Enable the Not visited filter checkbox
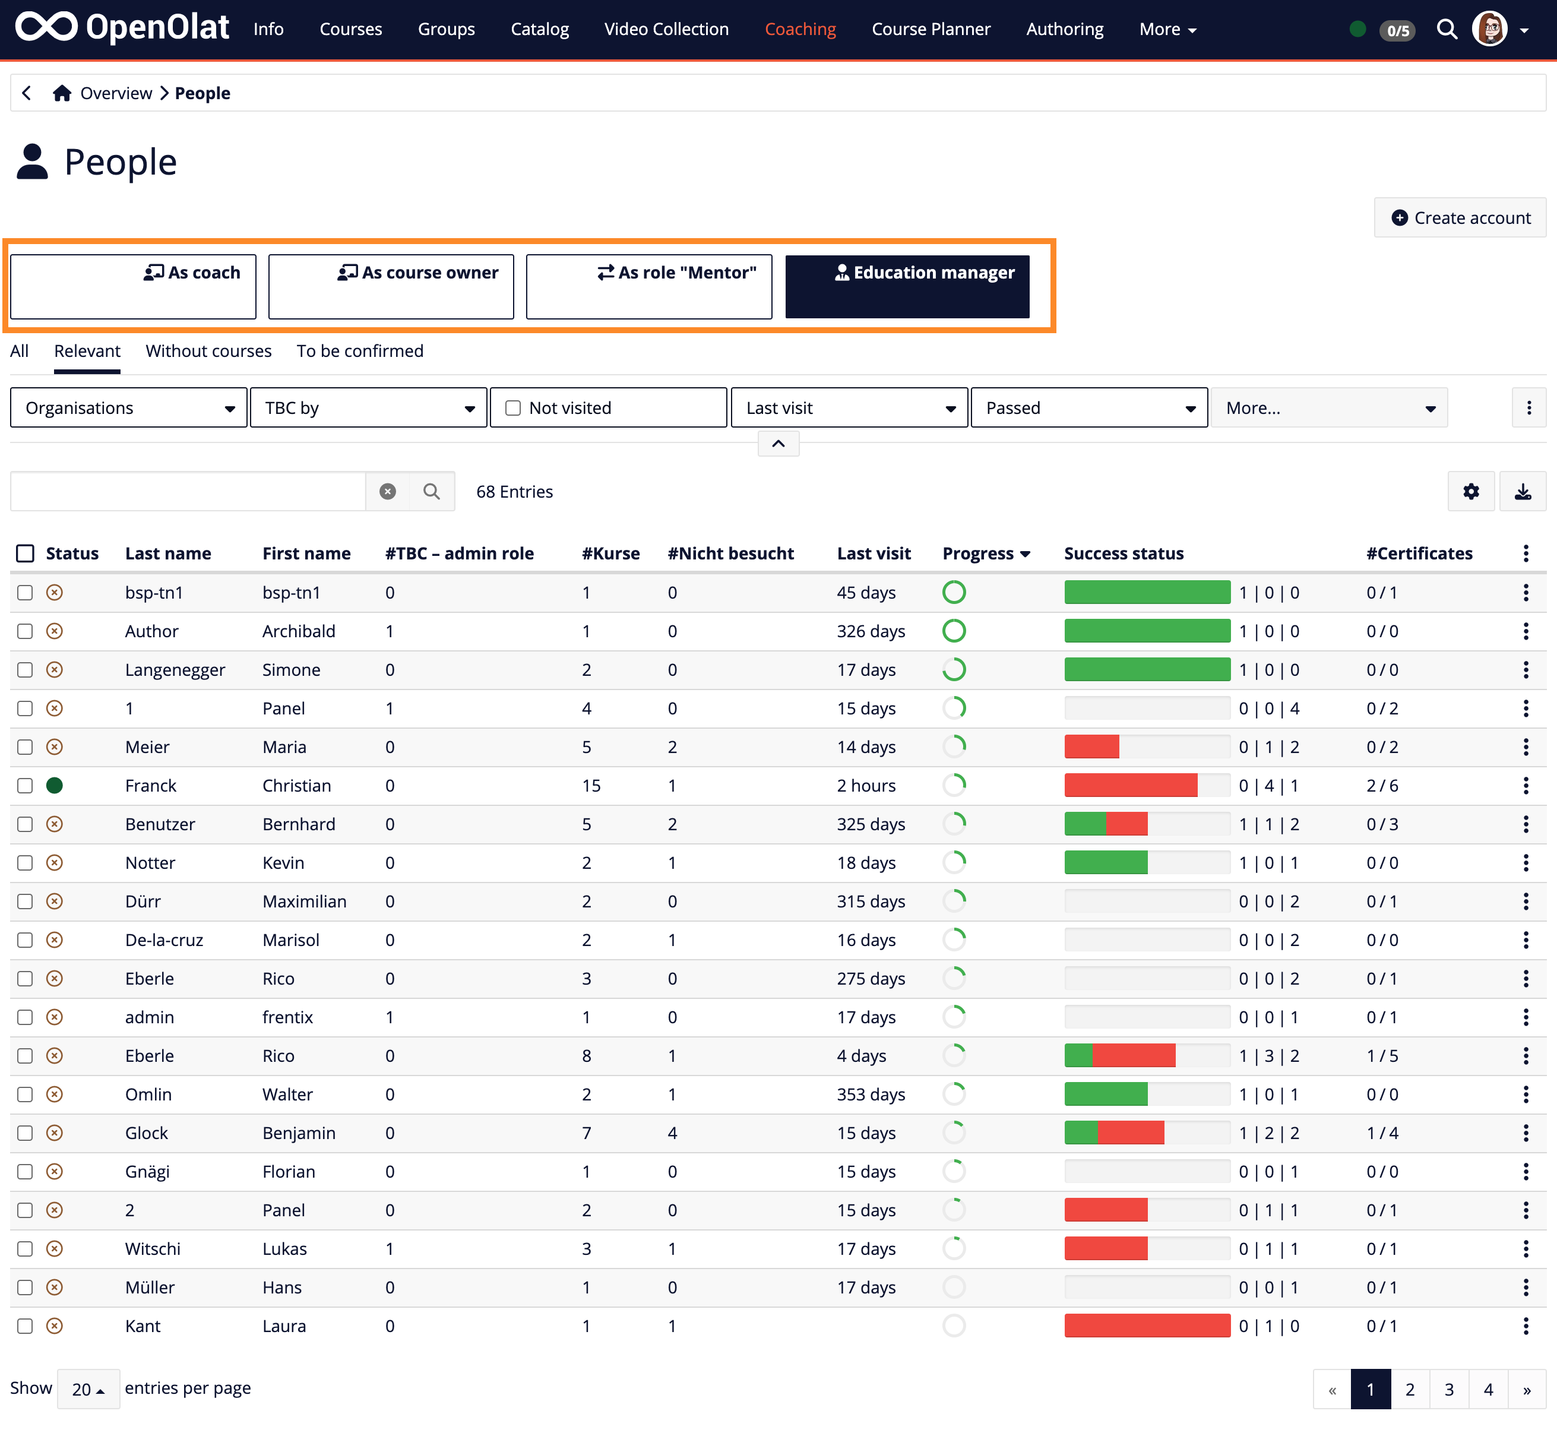 tap(512, 407)
